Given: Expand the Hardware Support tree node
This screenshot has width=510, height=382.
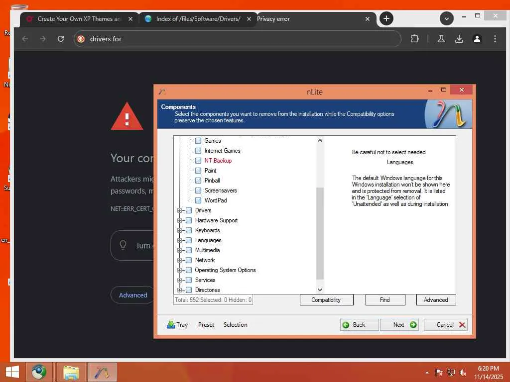Looking at the screenshot, I should pyautogui.click(x=179, y=220).
